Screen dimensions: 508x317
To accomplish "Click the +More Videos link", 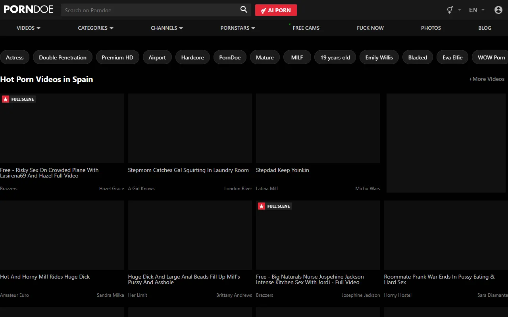I will (487, 79).
